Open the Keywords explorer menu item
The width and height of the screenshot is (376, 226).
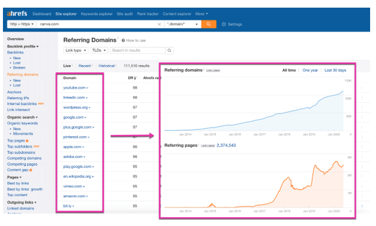(97, 14)
